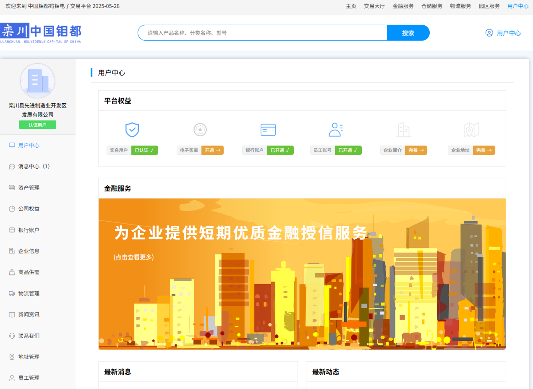Image resolution: width=533 pixels, height=389 pixels.
Task: Select 交易大厅 in top navigation
Action: click(x=374, y=6)
